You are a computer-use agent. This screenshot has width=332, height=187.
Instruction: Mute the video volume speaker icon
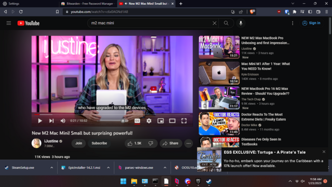click(x=63, y=121)
